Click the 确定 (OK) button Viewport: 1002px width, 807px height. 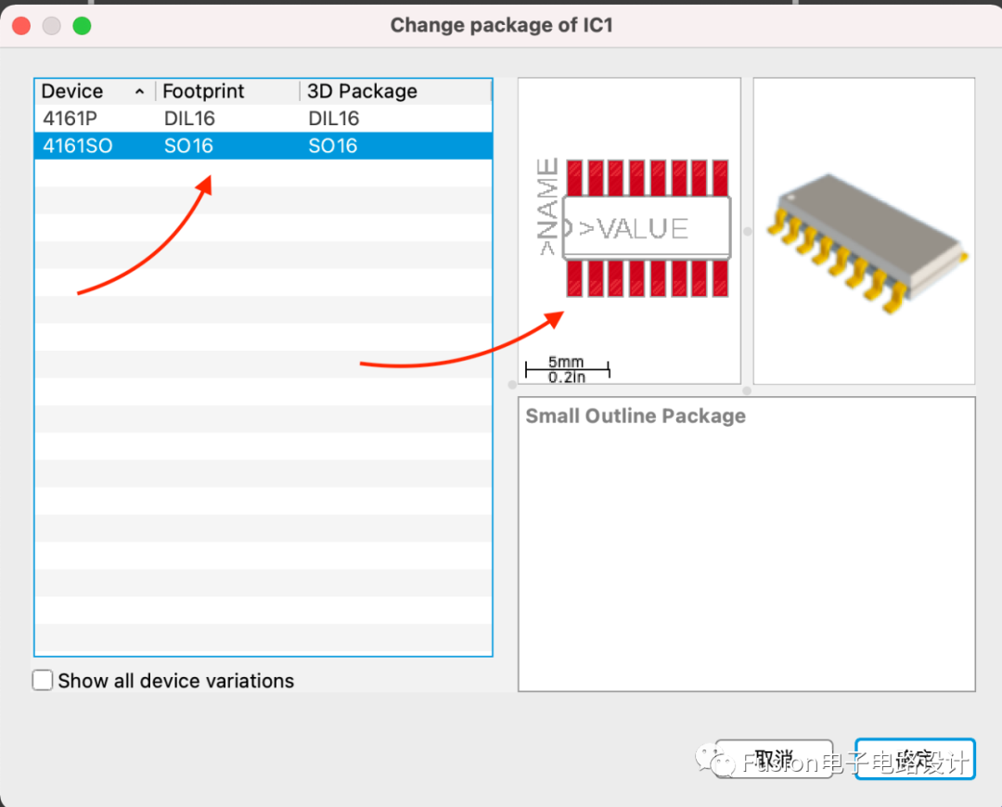click(x=915, y=759)
